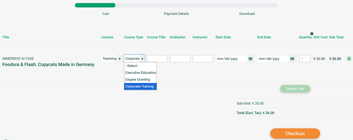Viewport: 353px width, 140px height.
Task: Collapse the Course Type dropdown arrow
Action: tap(142, 59)
